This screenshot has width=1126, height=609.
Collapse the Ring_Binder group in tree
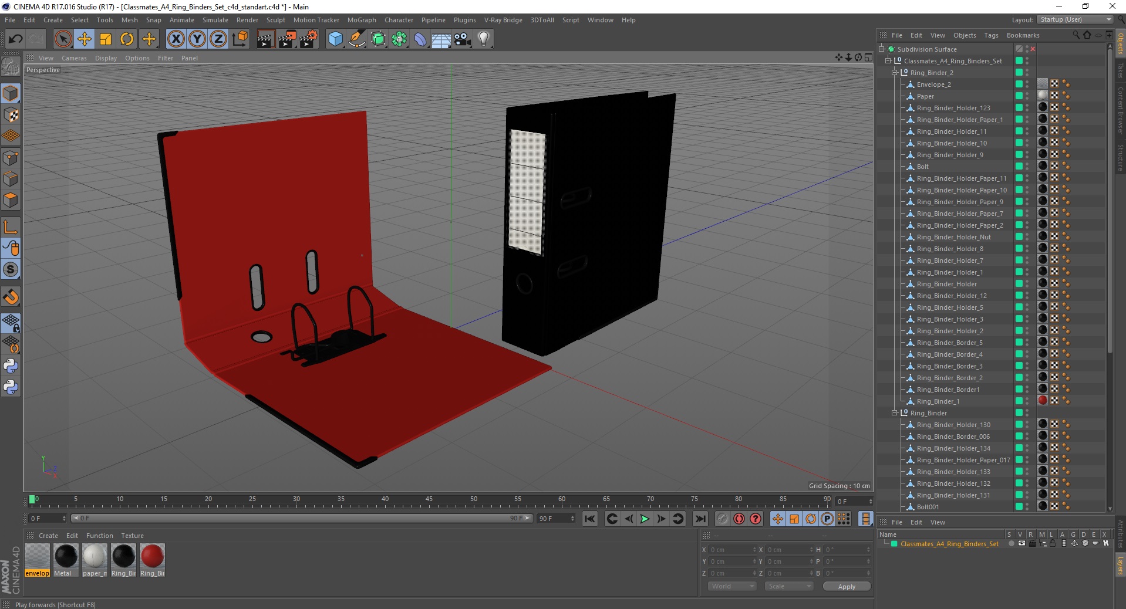(895, 413)
